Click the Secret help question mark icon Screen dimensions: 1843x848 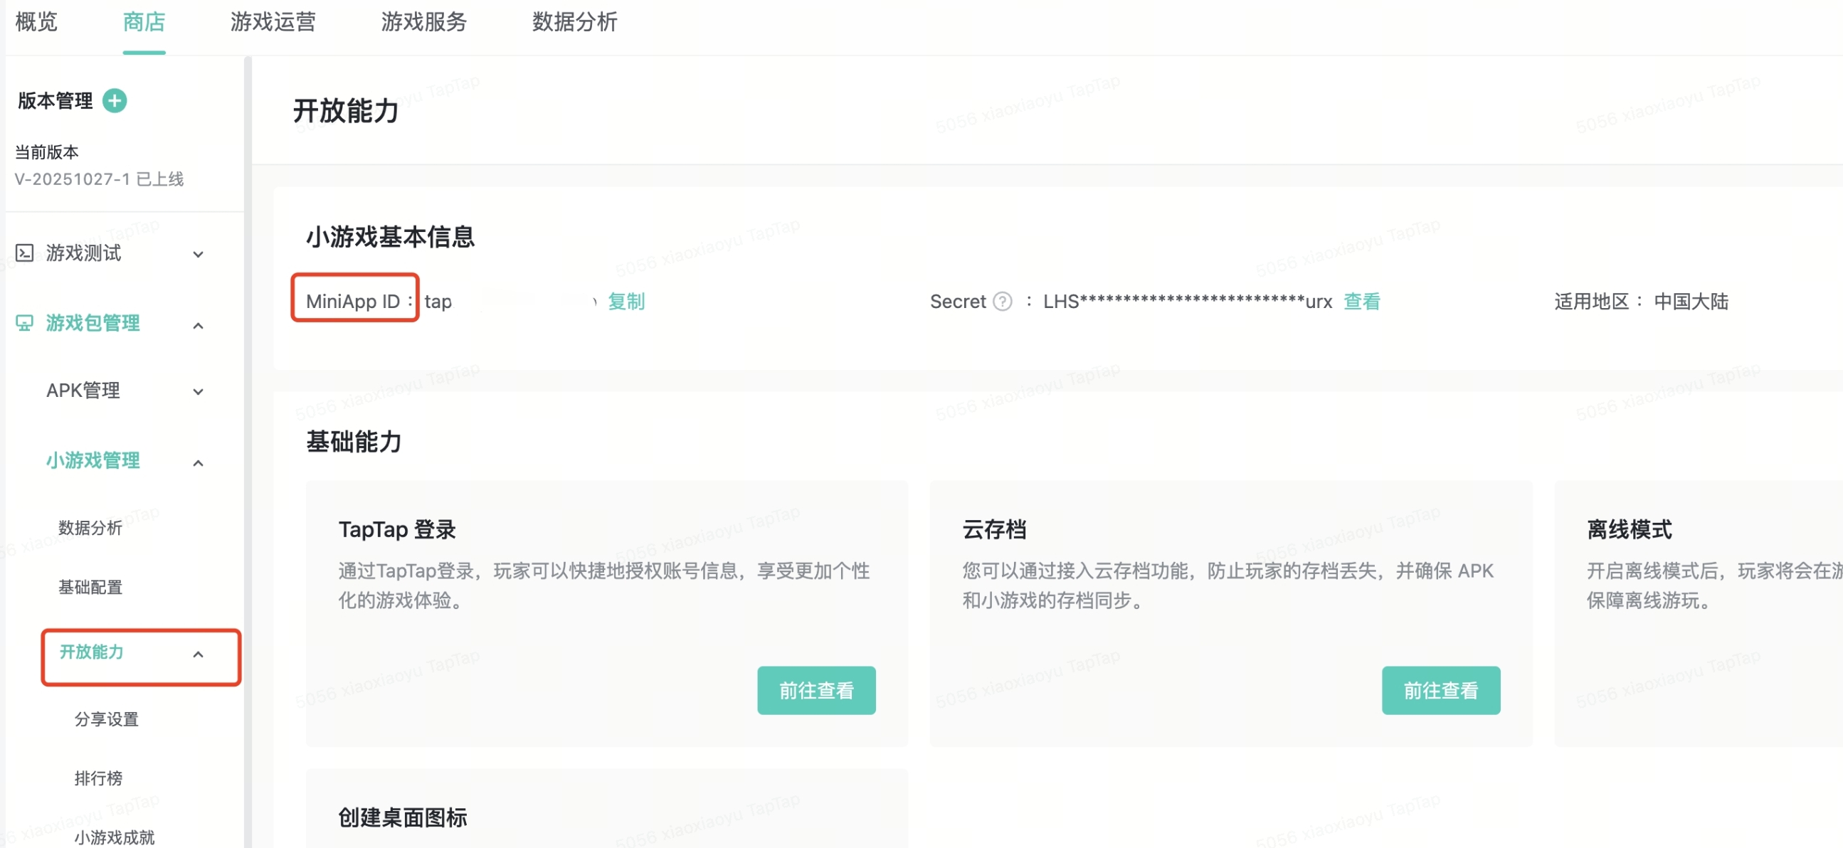1003,302
